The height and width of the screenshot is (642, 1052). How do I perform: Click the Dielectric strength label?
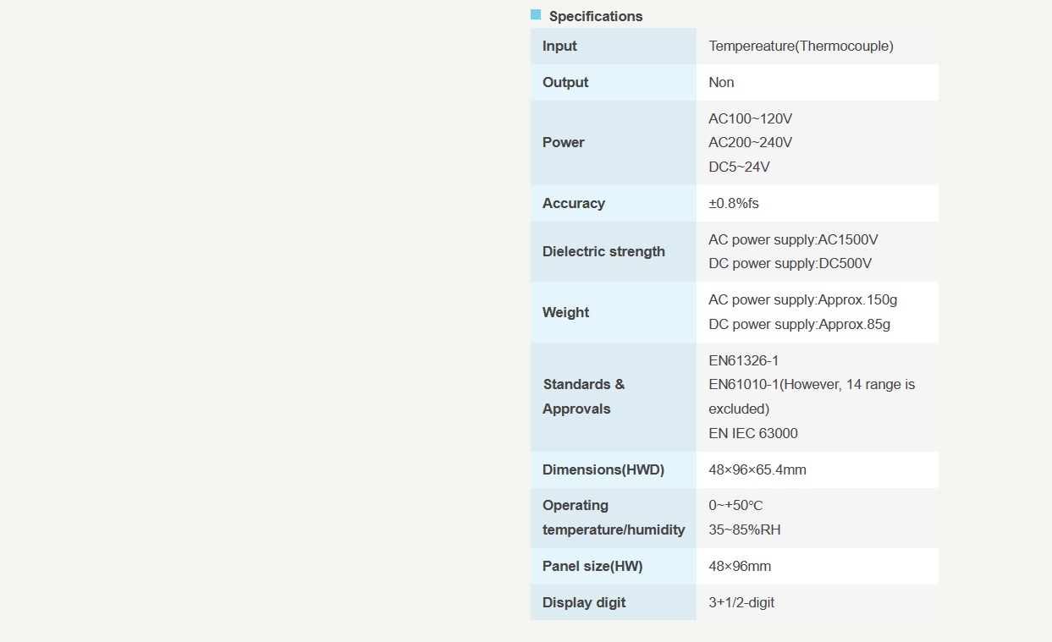[603, 251]
